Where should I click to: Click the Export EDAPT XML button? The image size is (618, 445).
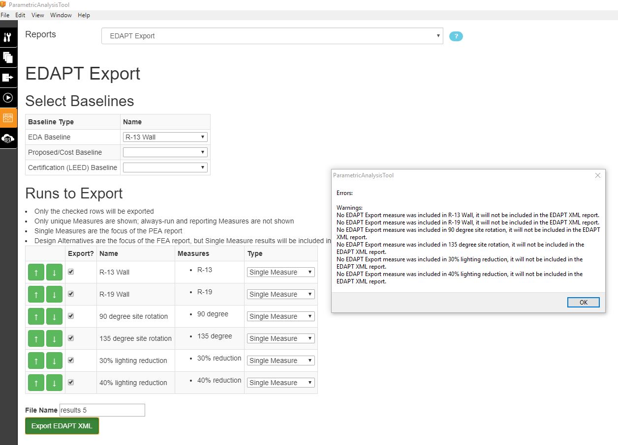pos(62,426)
